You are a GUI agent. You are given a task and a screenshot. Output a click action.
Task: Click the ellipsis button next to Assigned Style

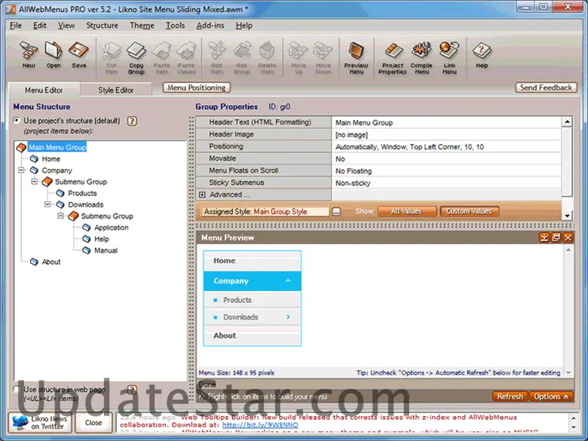[x=336, y=212]
